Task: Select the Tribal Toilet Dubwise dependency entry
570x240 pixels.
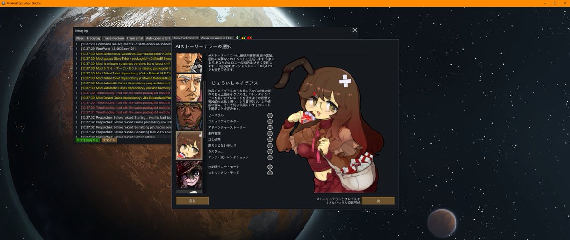Action: coord(123,78)
